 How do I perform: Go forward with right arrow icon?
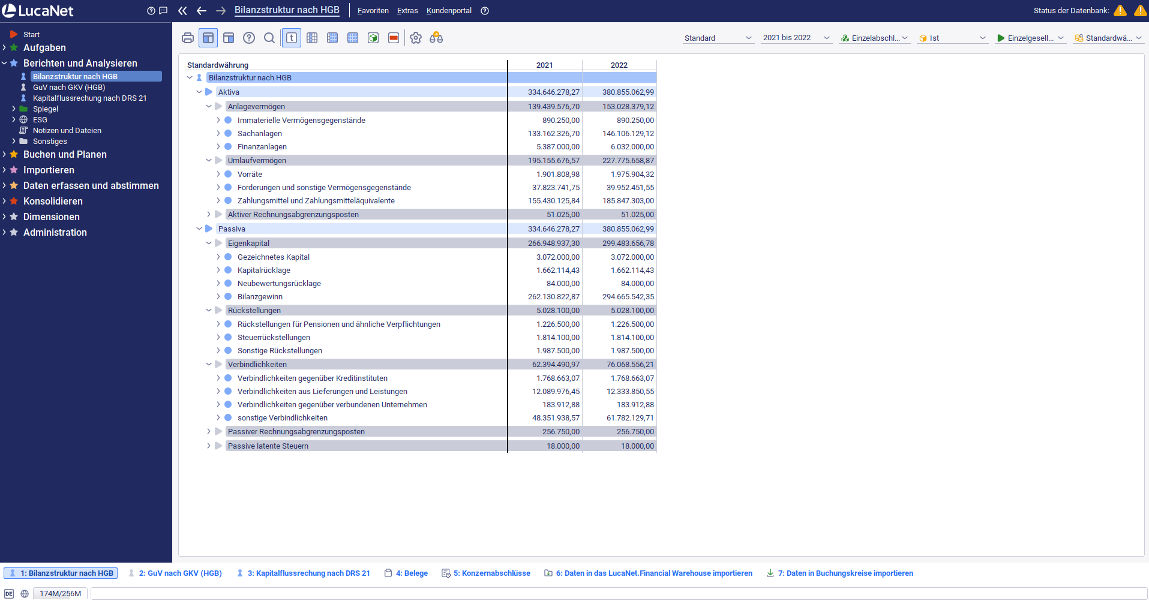[221, 11]
